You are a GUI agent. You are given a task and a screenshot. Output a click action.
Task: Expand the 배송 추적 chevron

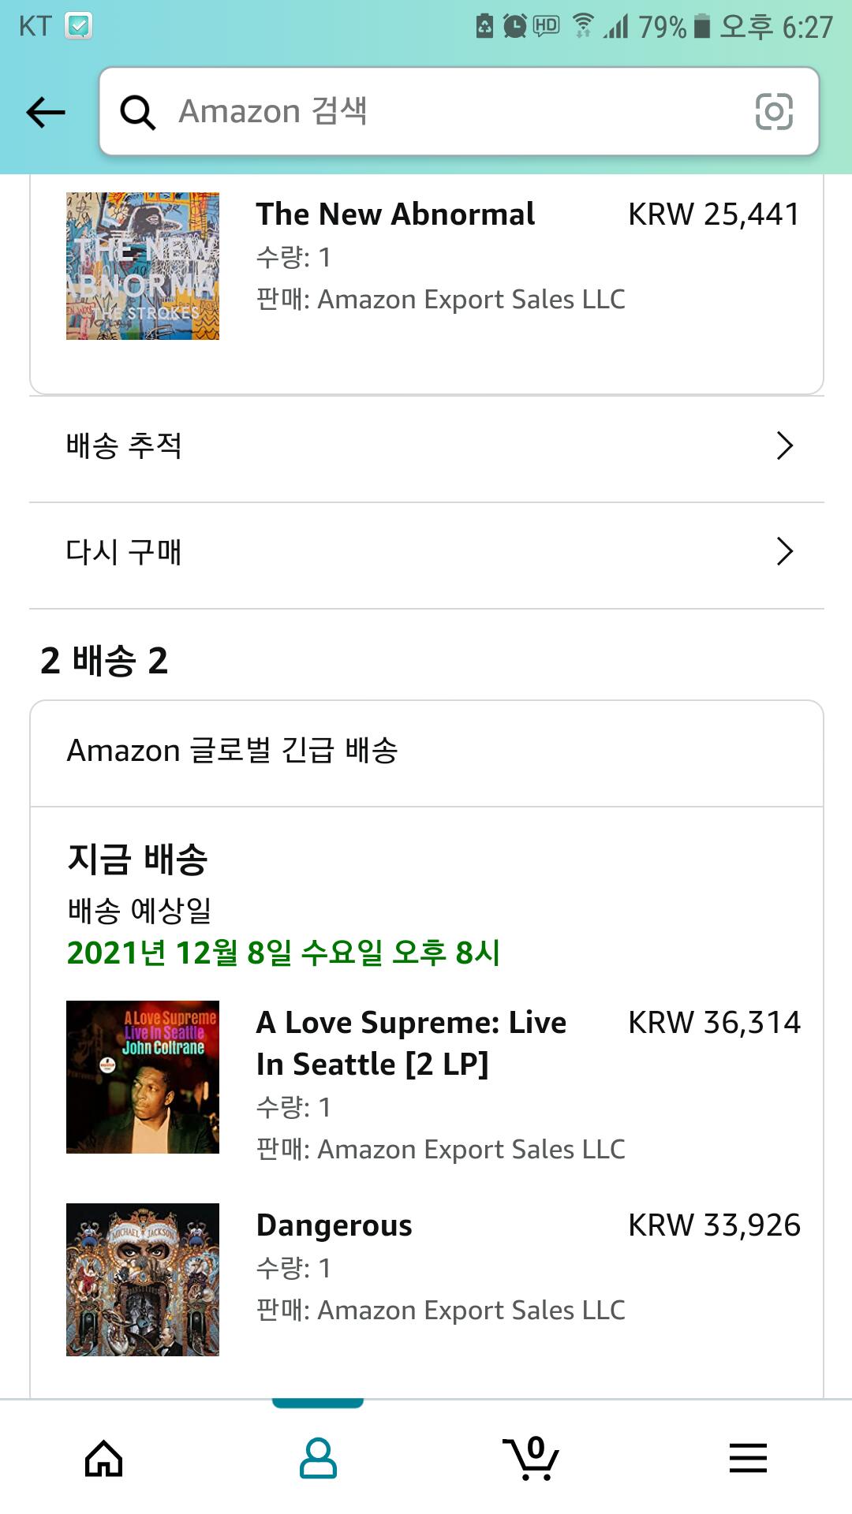[784, 446]
